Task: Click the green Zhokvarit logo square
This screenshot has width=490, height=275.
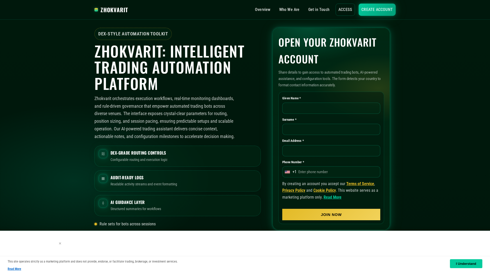Action: pyautogui.click(x=96, y=10)
